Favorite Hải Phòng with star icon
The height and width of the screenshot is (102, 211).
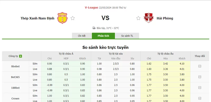click(138, 18)
